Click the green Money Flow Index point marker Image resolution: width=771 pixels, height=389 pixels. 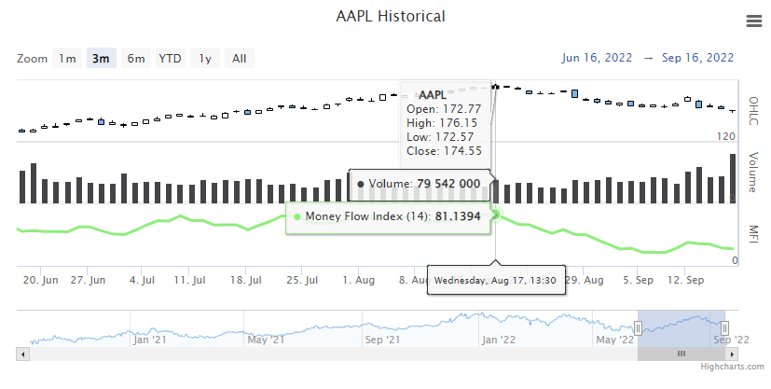[x=496, y=215]
